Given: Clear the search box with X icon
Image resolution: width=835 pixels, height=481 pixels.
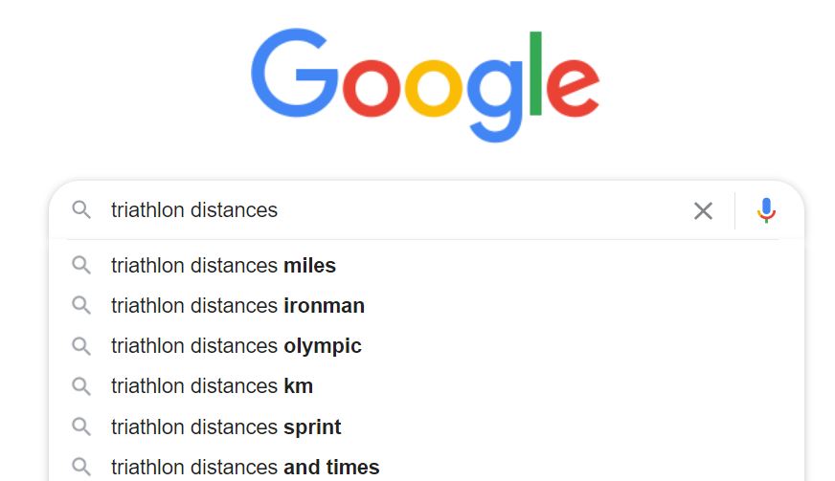Looking at the screenshot, I should 703,210.
